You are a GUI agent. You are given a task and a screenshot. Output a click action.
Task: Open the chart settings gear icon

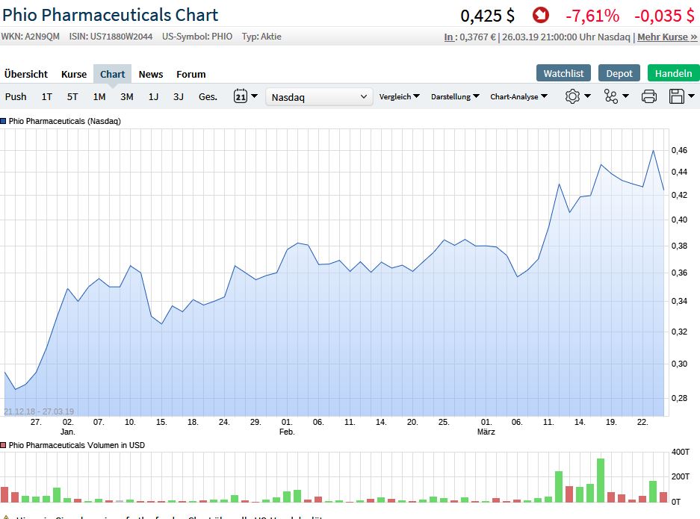coord(571,96)
